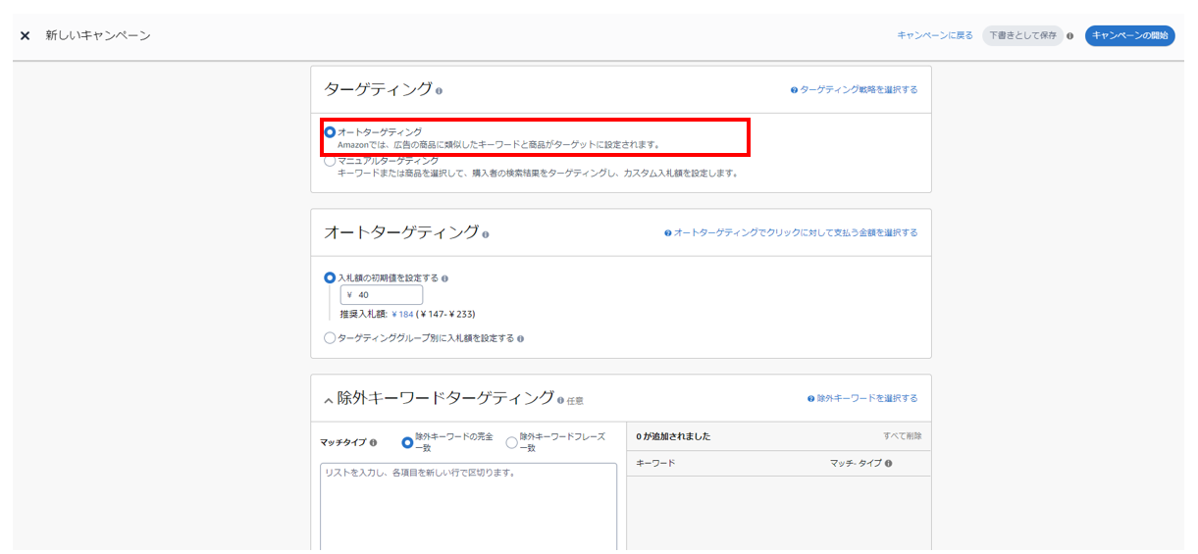1198x554 pixels.
Task: Click the 新しいキャンペーン page title
Action: click(98, 35)
